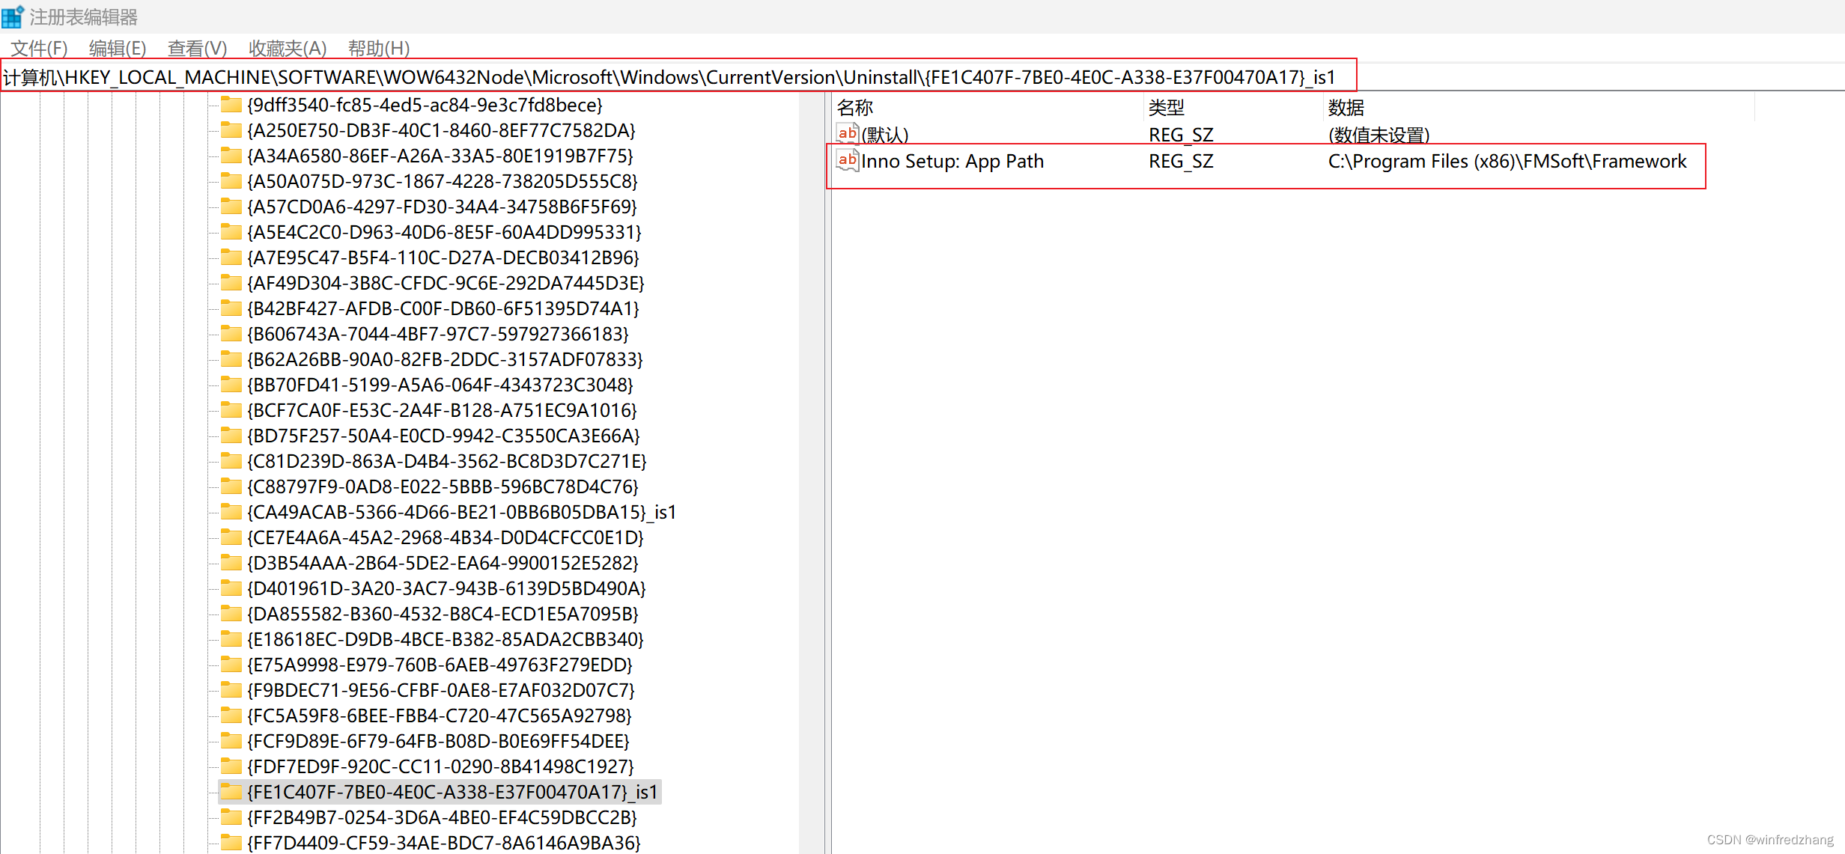The image size is (1845, 854).
Task: Select key {FE1C407F-7BE0-4E0C-A338-E37F00470A17}_is1
Action: tap(452, 792)
